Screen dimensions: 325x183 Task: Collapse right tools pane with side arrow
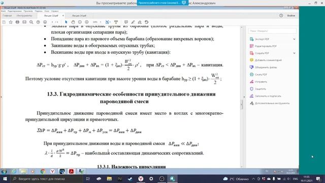tap(244, 97)
